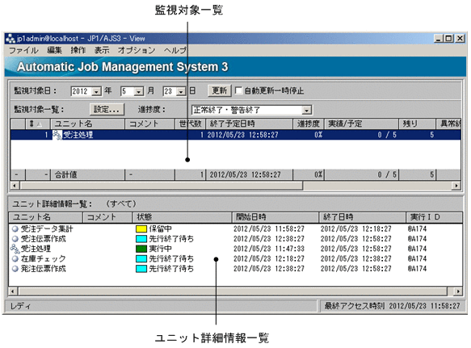This screenshot has width=471, height=348.
Task: Click the 最終アクセス時刻 status bar entry
Action: pyautogui.click(x=392, y=306)
